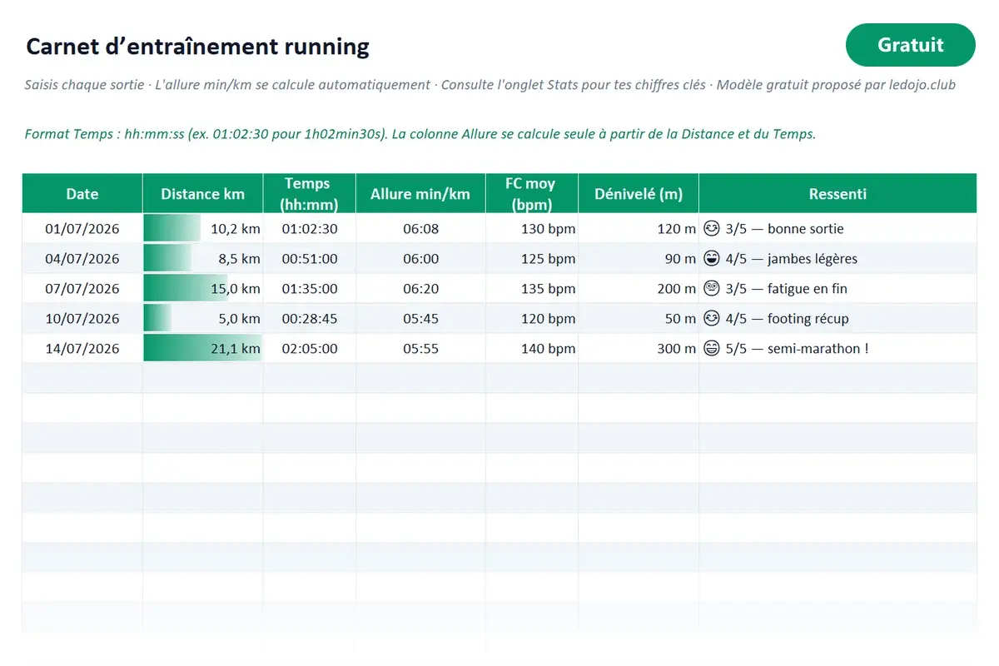Click the 125 bpm heart rate cell

point(532,259)
